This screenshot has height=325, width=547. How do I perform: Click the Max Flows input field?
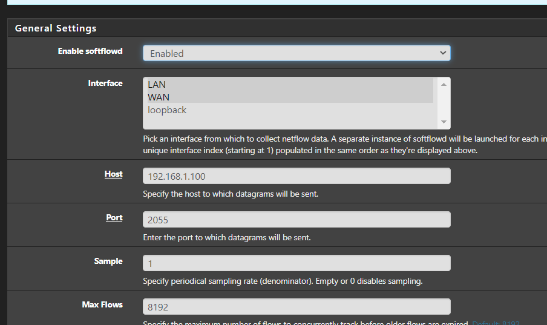pyautogui.click(x=296, y=306)
